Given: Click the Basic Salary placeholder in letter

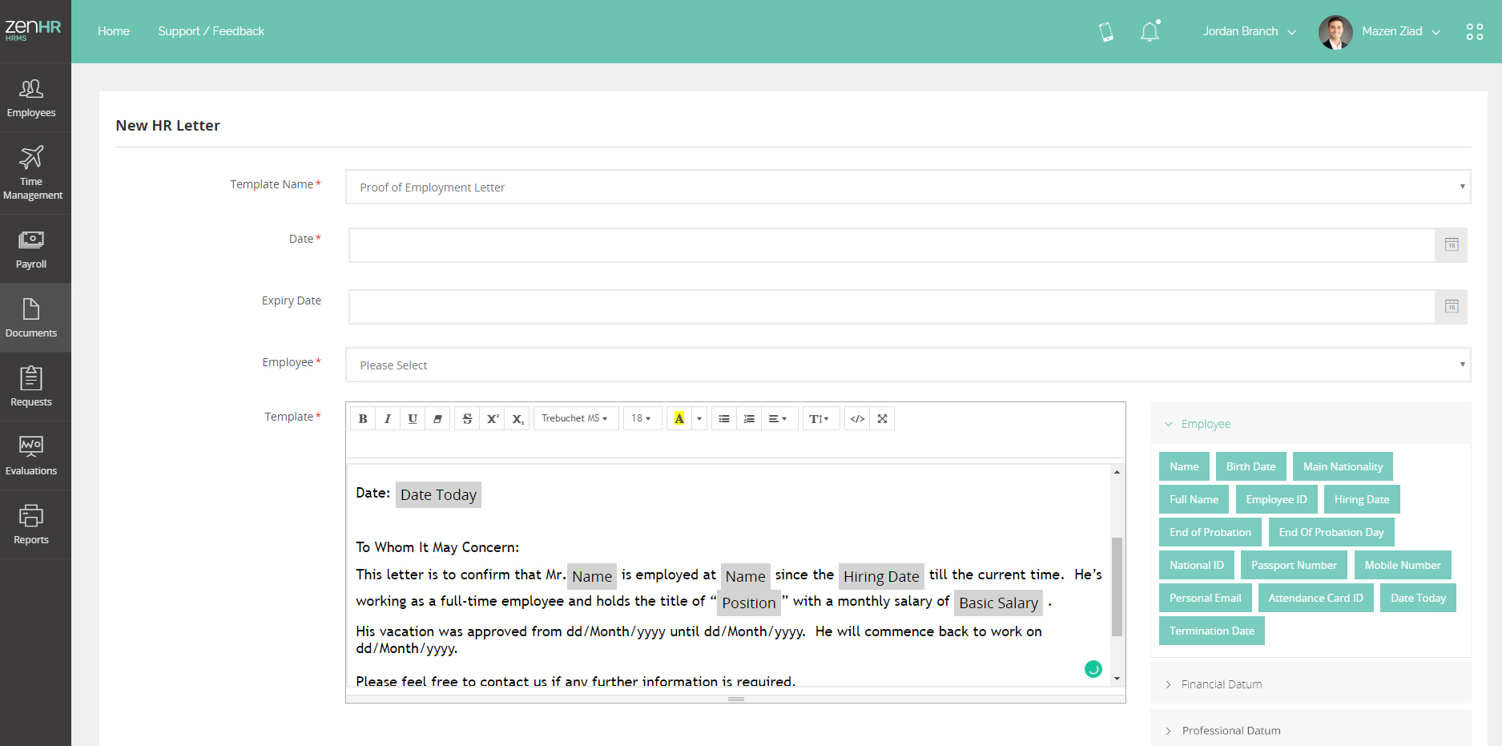Looking at the screenshot, I should [x=999, y=603].
